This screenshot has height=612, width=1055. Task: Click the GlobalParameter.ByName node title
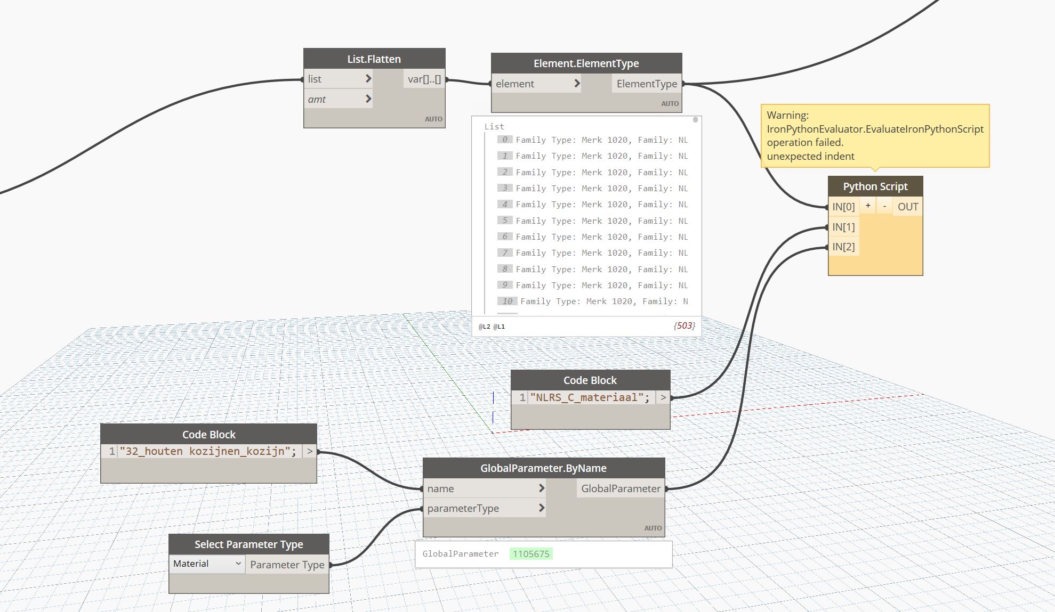544,468
